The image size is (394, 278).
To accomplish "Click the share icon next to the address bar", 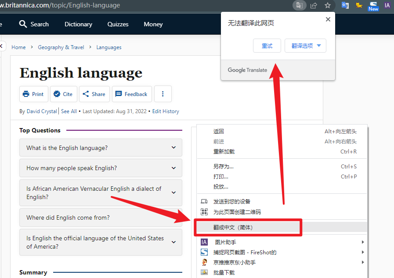I will point(314,5).
